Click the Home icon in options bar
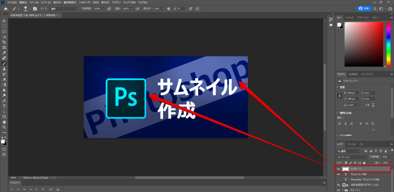This screenshot has height=192, width=394. [5, 8]
